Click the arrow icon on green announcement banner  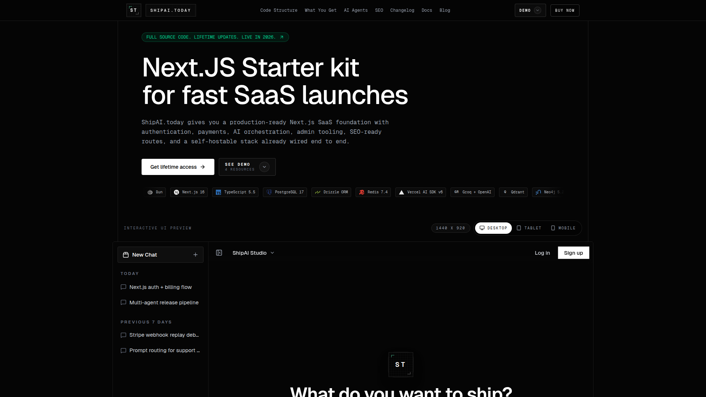pyautogui.click(x=282, y=37)
